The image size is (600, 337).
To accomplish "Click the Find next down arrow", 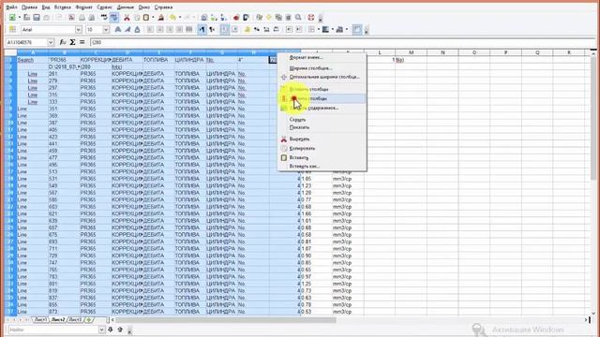I will pyautogui.click(x=111, y=330).
